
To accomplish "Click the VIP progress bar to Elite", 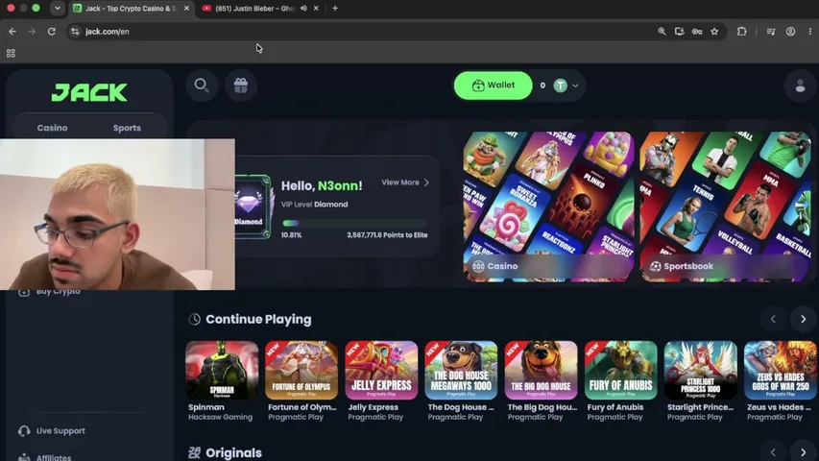I will click(354, 223).
